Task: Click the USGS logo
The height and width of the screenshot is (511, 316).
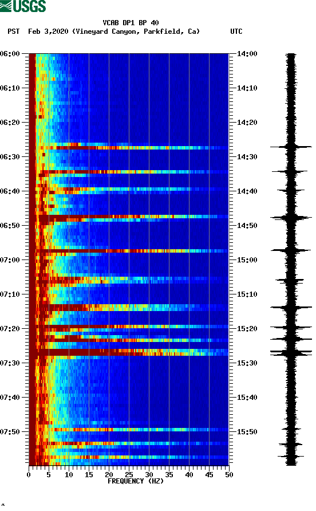Action: pyautogui.click(x=23, y=6)
